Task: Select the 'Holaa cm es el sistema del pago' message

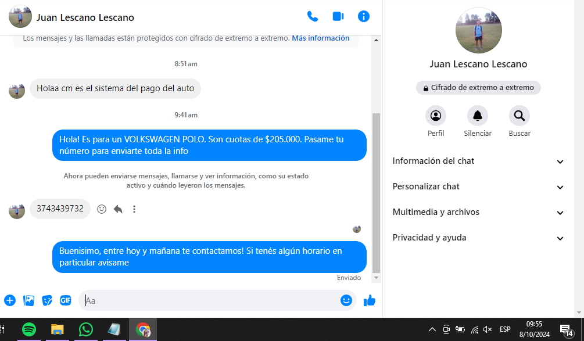Action: click(x=116, y=89)
